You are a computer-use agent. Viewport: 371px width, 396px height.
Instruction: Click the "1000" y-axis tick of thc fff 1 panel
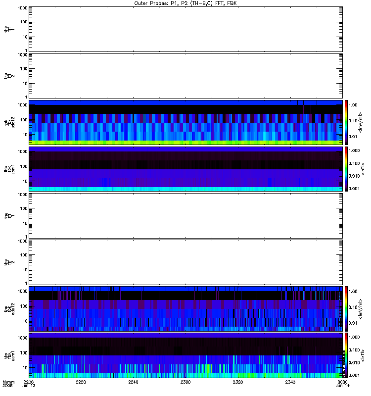click(22, 195)
